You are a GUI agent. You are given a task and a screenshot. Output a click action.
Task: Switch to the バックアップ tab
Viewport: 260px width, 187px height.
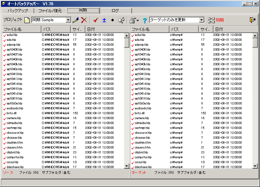click(18, 11)
